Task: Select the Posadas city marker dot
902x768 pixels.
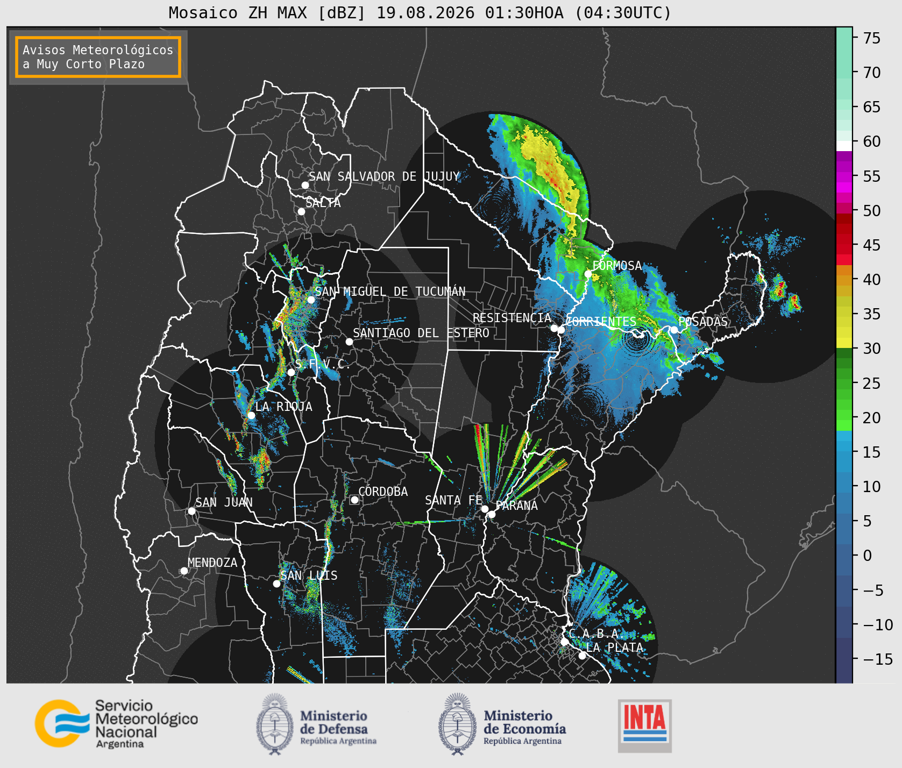Action: tap(674, 330)
